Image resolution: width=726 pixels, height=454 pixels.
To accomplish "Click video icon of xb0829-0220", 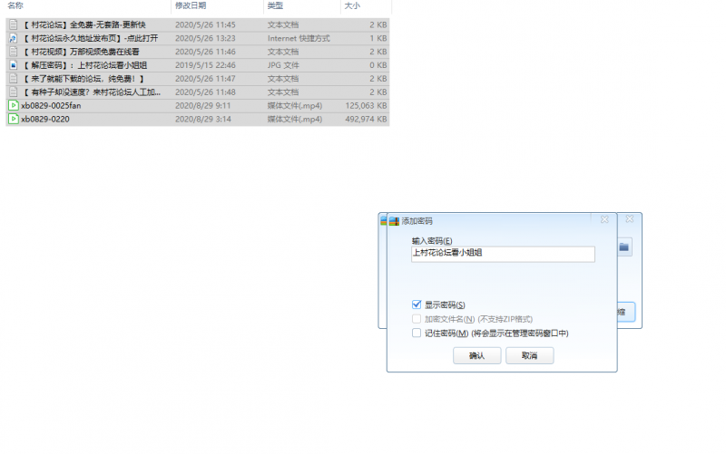I will [x=14, y=119].
